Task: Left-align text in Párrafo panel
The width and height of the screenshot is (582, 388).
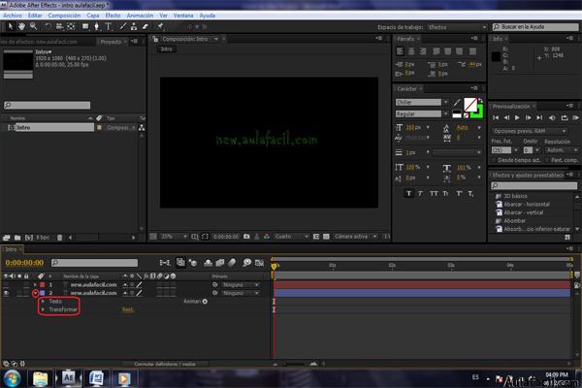Action: click(x=400, y=51)
